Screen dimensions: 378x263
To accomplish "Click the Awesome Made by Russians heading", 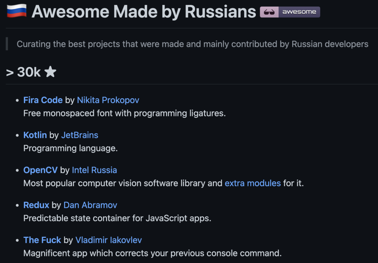I will (144, 12).
